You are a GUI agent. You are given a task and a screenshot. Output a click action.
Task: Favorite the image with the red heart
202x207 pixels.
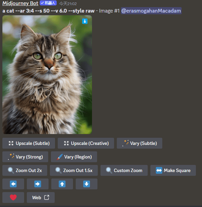13,197
